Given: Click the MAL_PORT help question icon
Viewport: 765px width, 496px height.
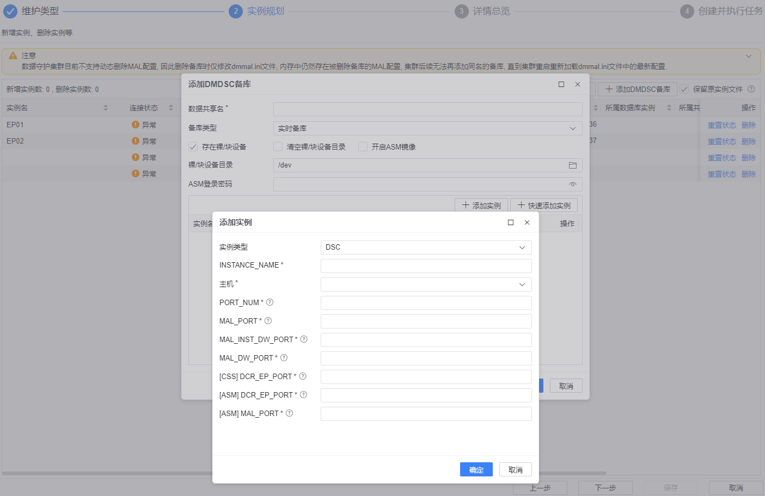Looking at the screenshot, I should 268,321.
